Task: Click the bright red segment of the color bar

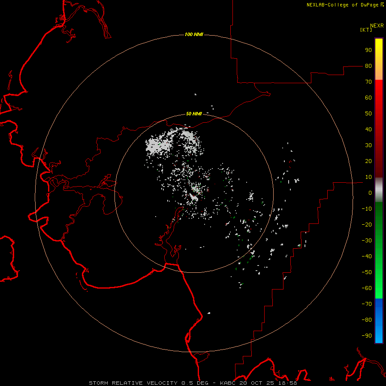Action: point(379,89)
